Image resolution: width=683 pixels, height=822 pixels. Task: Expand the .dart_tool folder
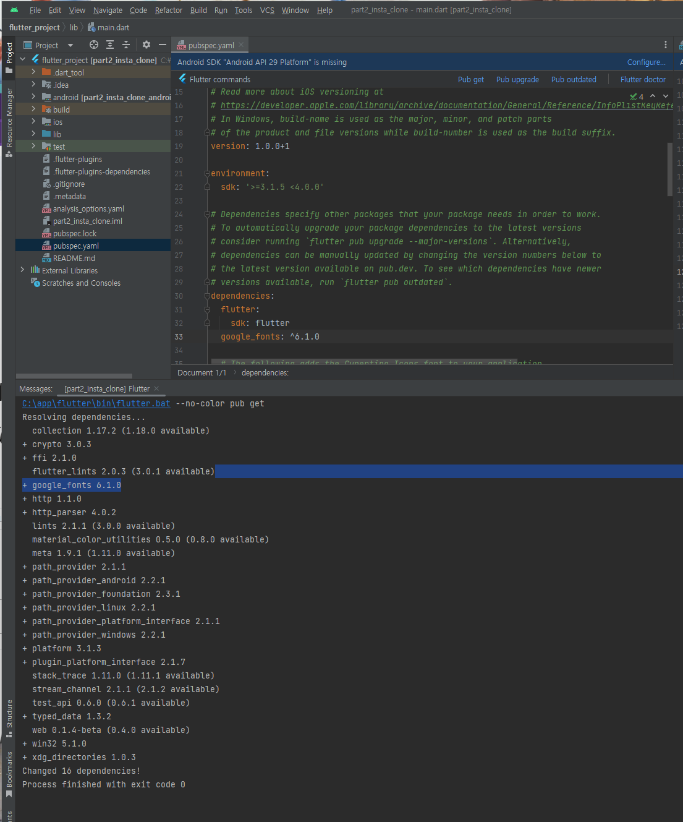(x=33, y=72)
